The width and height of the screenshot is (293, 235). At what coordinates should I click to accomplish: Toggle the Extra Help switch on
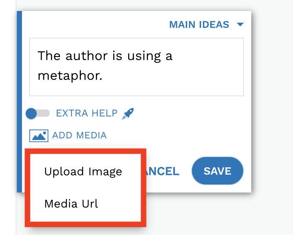[x=38, y=113]
